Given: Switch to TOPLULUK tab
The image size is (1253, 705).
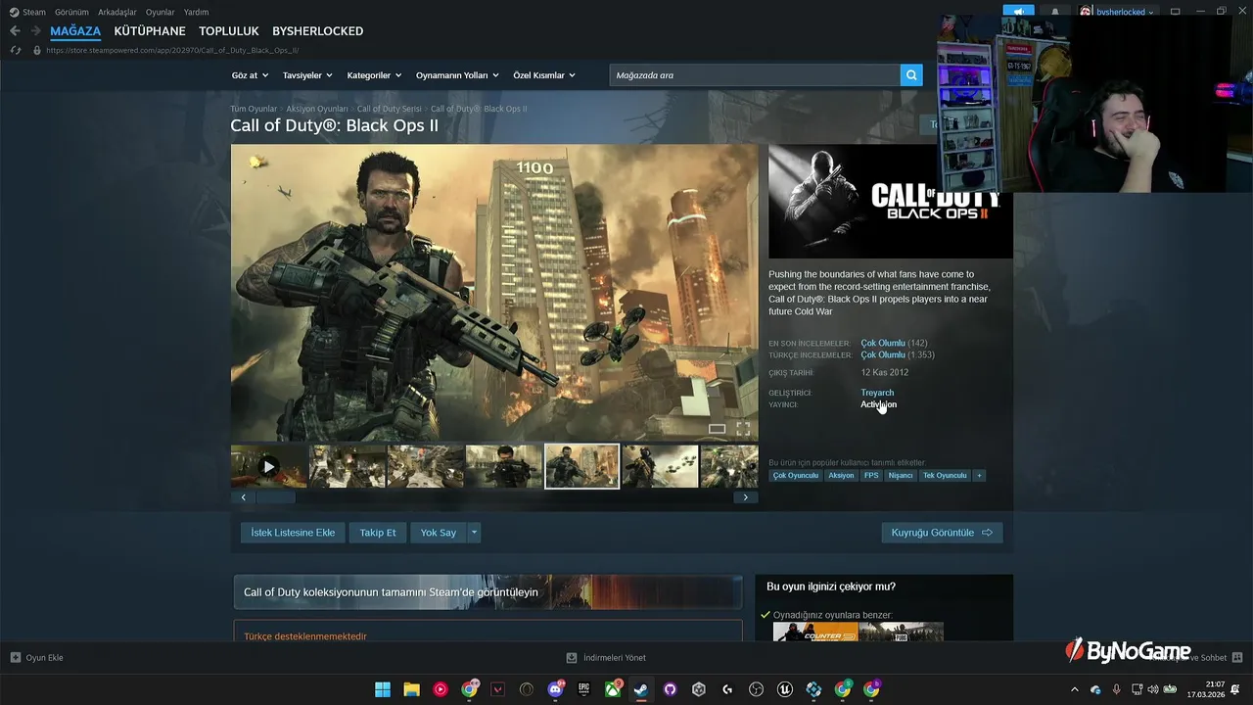Looking at the screenshot, I should point(229,31).
